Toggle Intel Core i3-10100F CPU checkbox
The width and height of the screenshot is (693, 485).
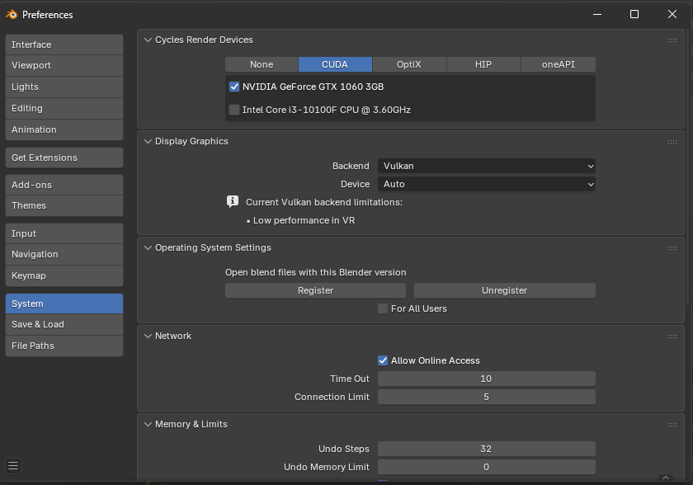click(x=234, y=110)
